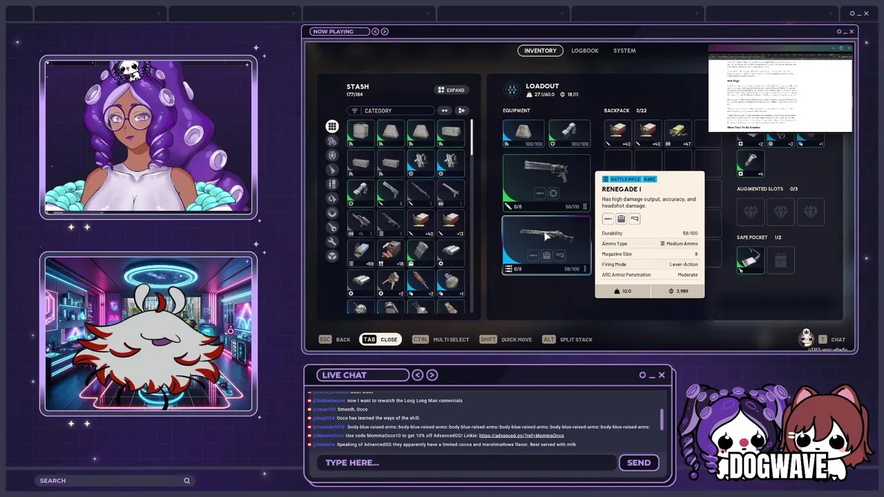Click the TAB Close button
The image size is (884, 497).
381,340
